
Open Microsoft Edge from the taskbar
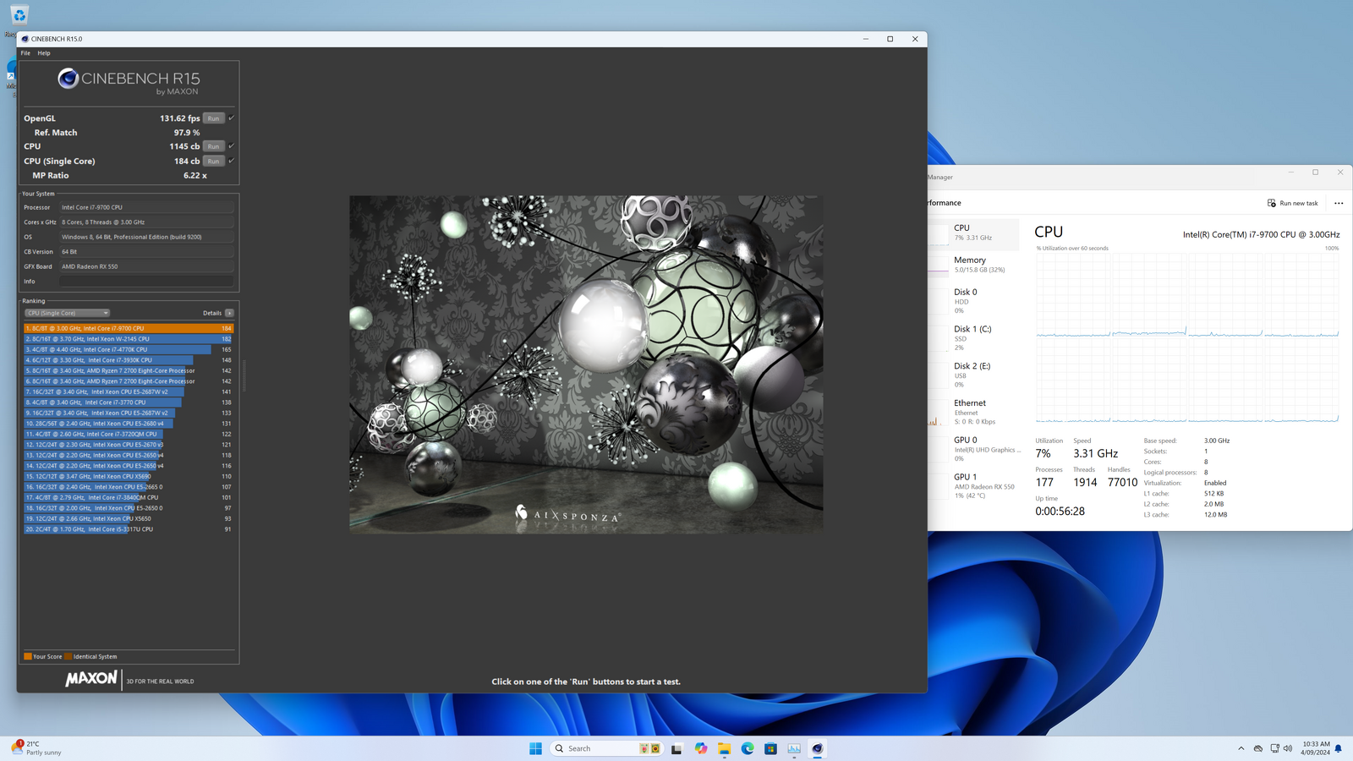(x=748, y=748)
